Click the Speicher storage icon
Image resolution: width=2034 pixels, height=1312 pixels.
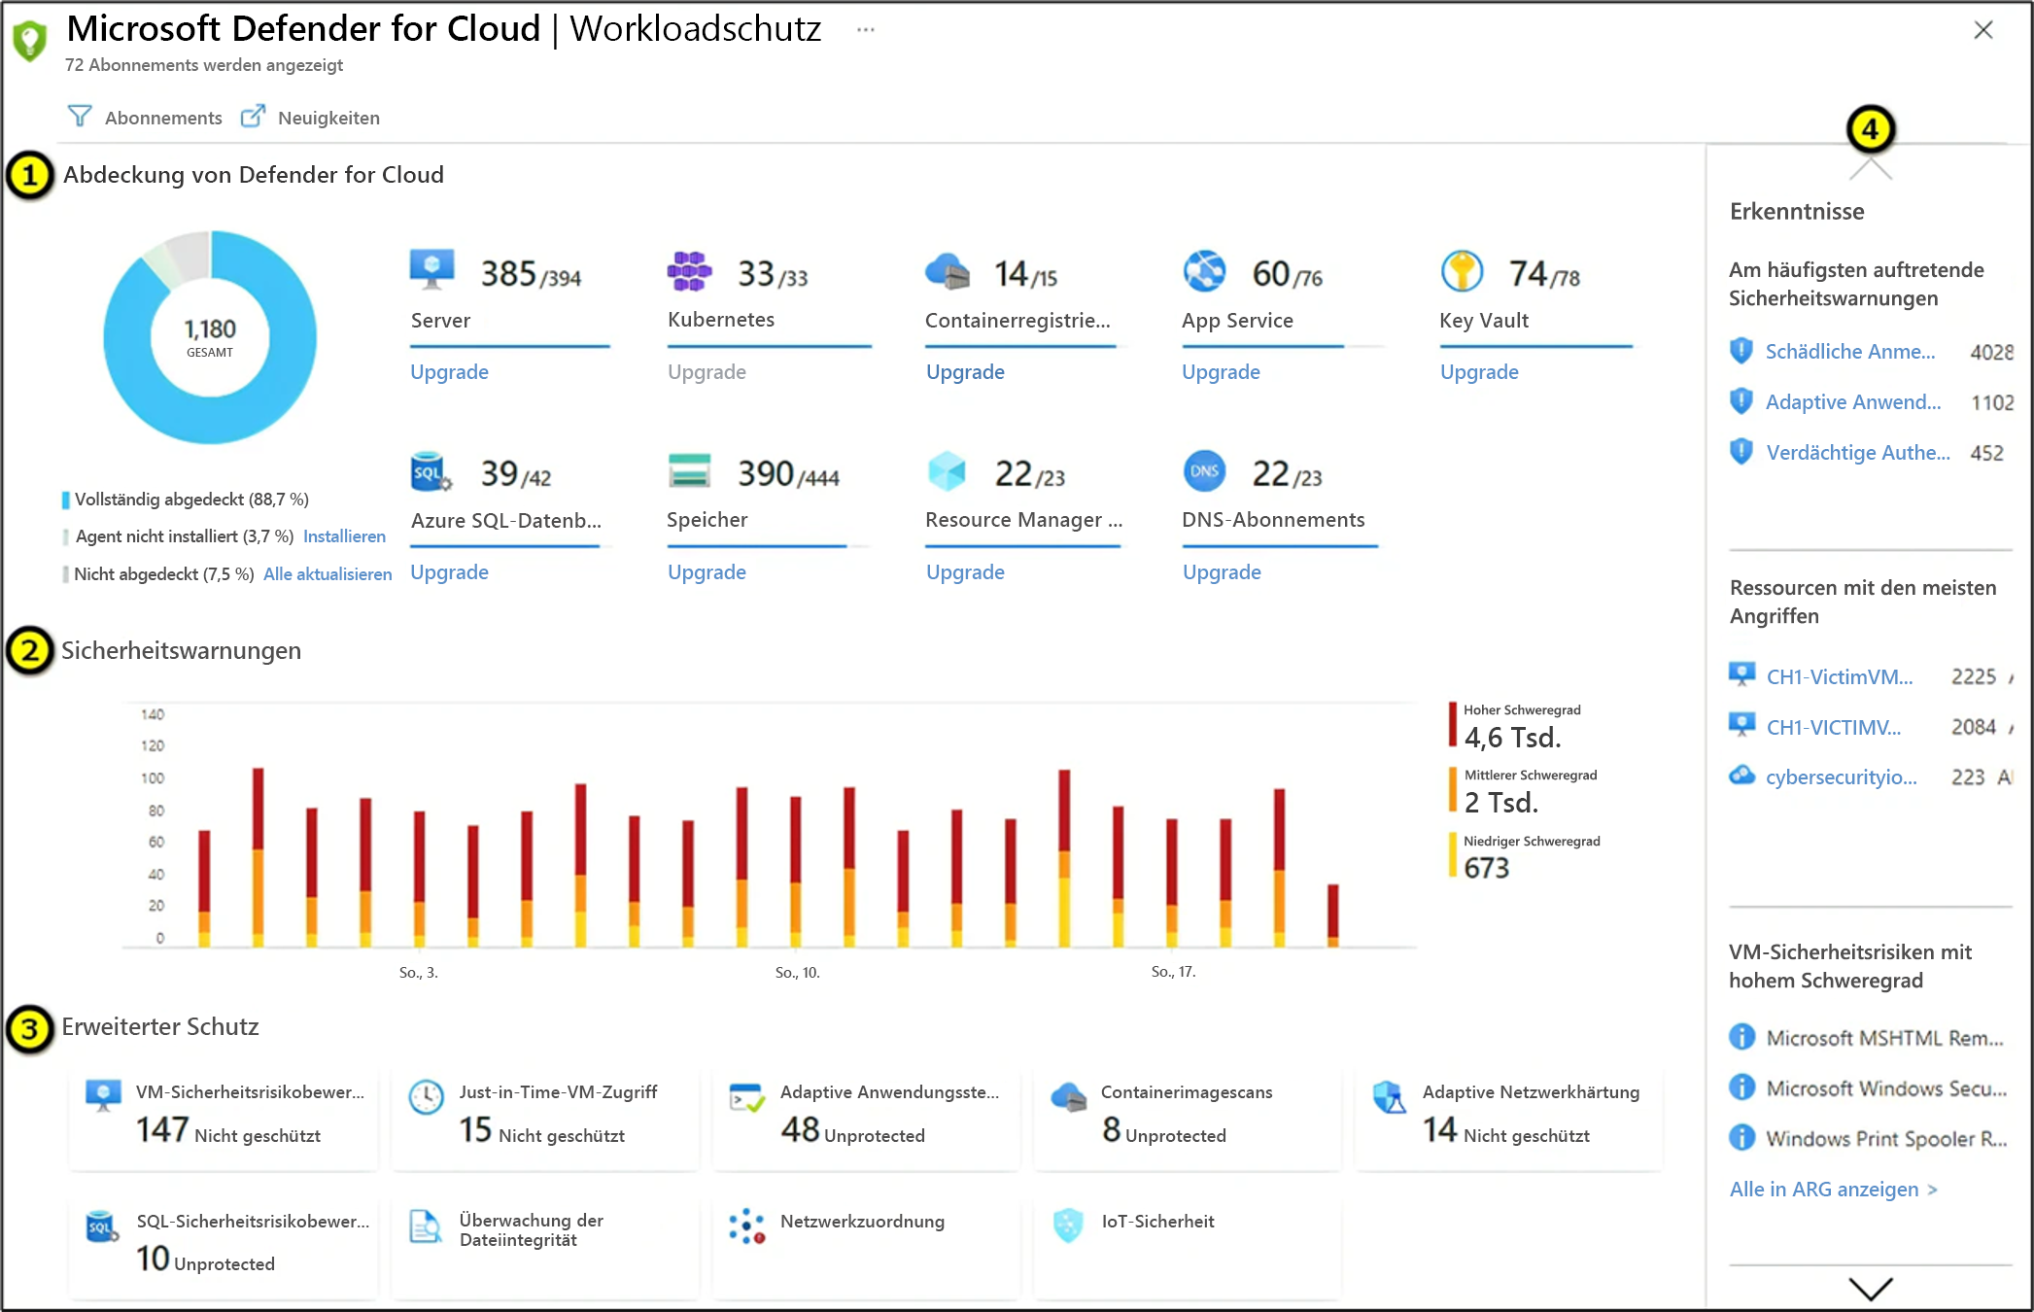689,471
